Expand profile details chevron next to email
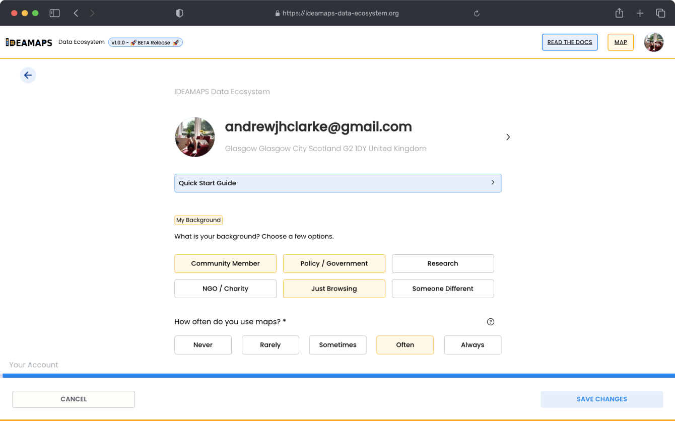This screenshot has height=421, width=675. 508,137
